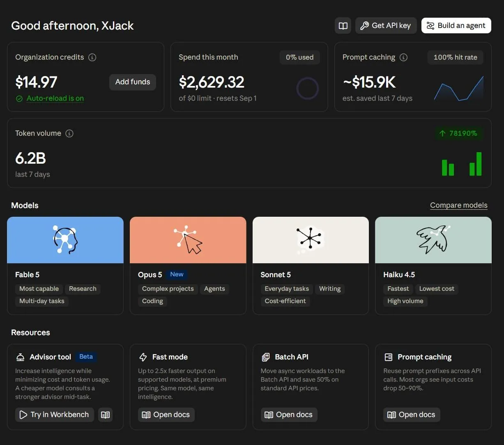Click the New badge on Opus 5
Viewport: 504px width, 445px height.
[x=177, y=274]
